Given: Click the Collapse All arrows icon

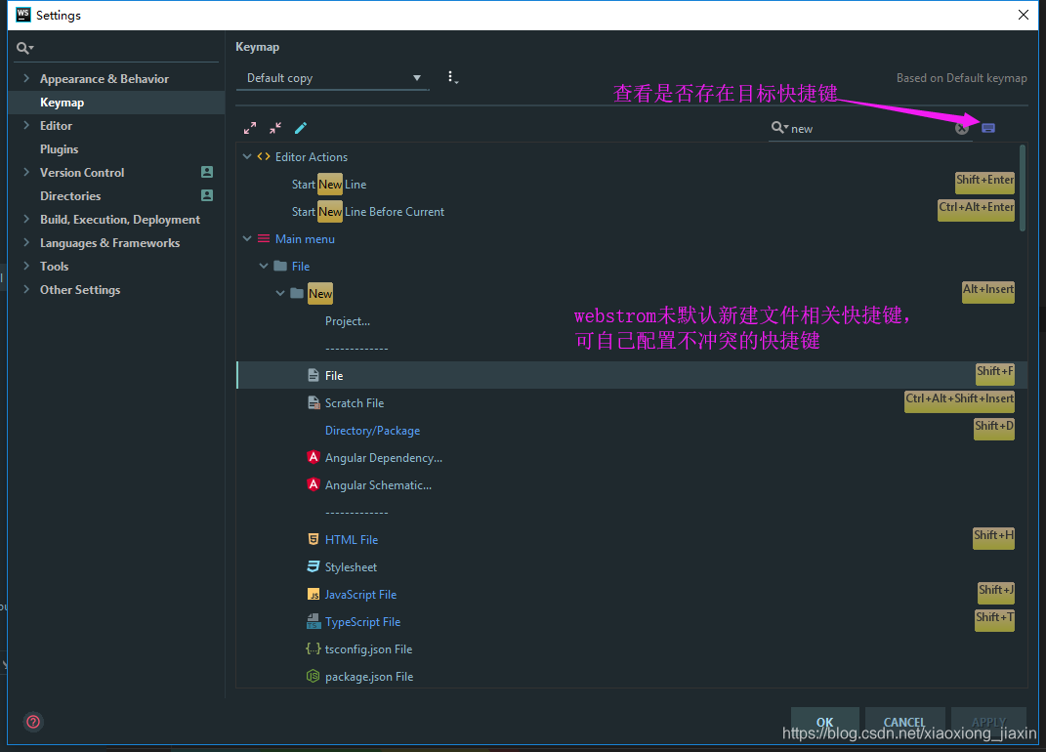Looking at the screenshot, I should point(275,127).
